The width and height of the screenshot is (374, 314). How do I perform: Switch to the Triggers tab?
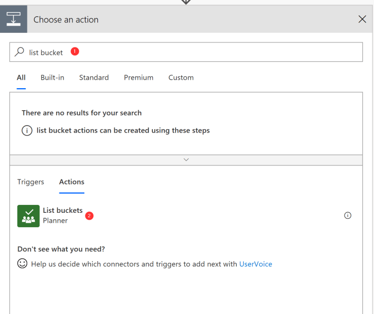(x=31, y=182)
